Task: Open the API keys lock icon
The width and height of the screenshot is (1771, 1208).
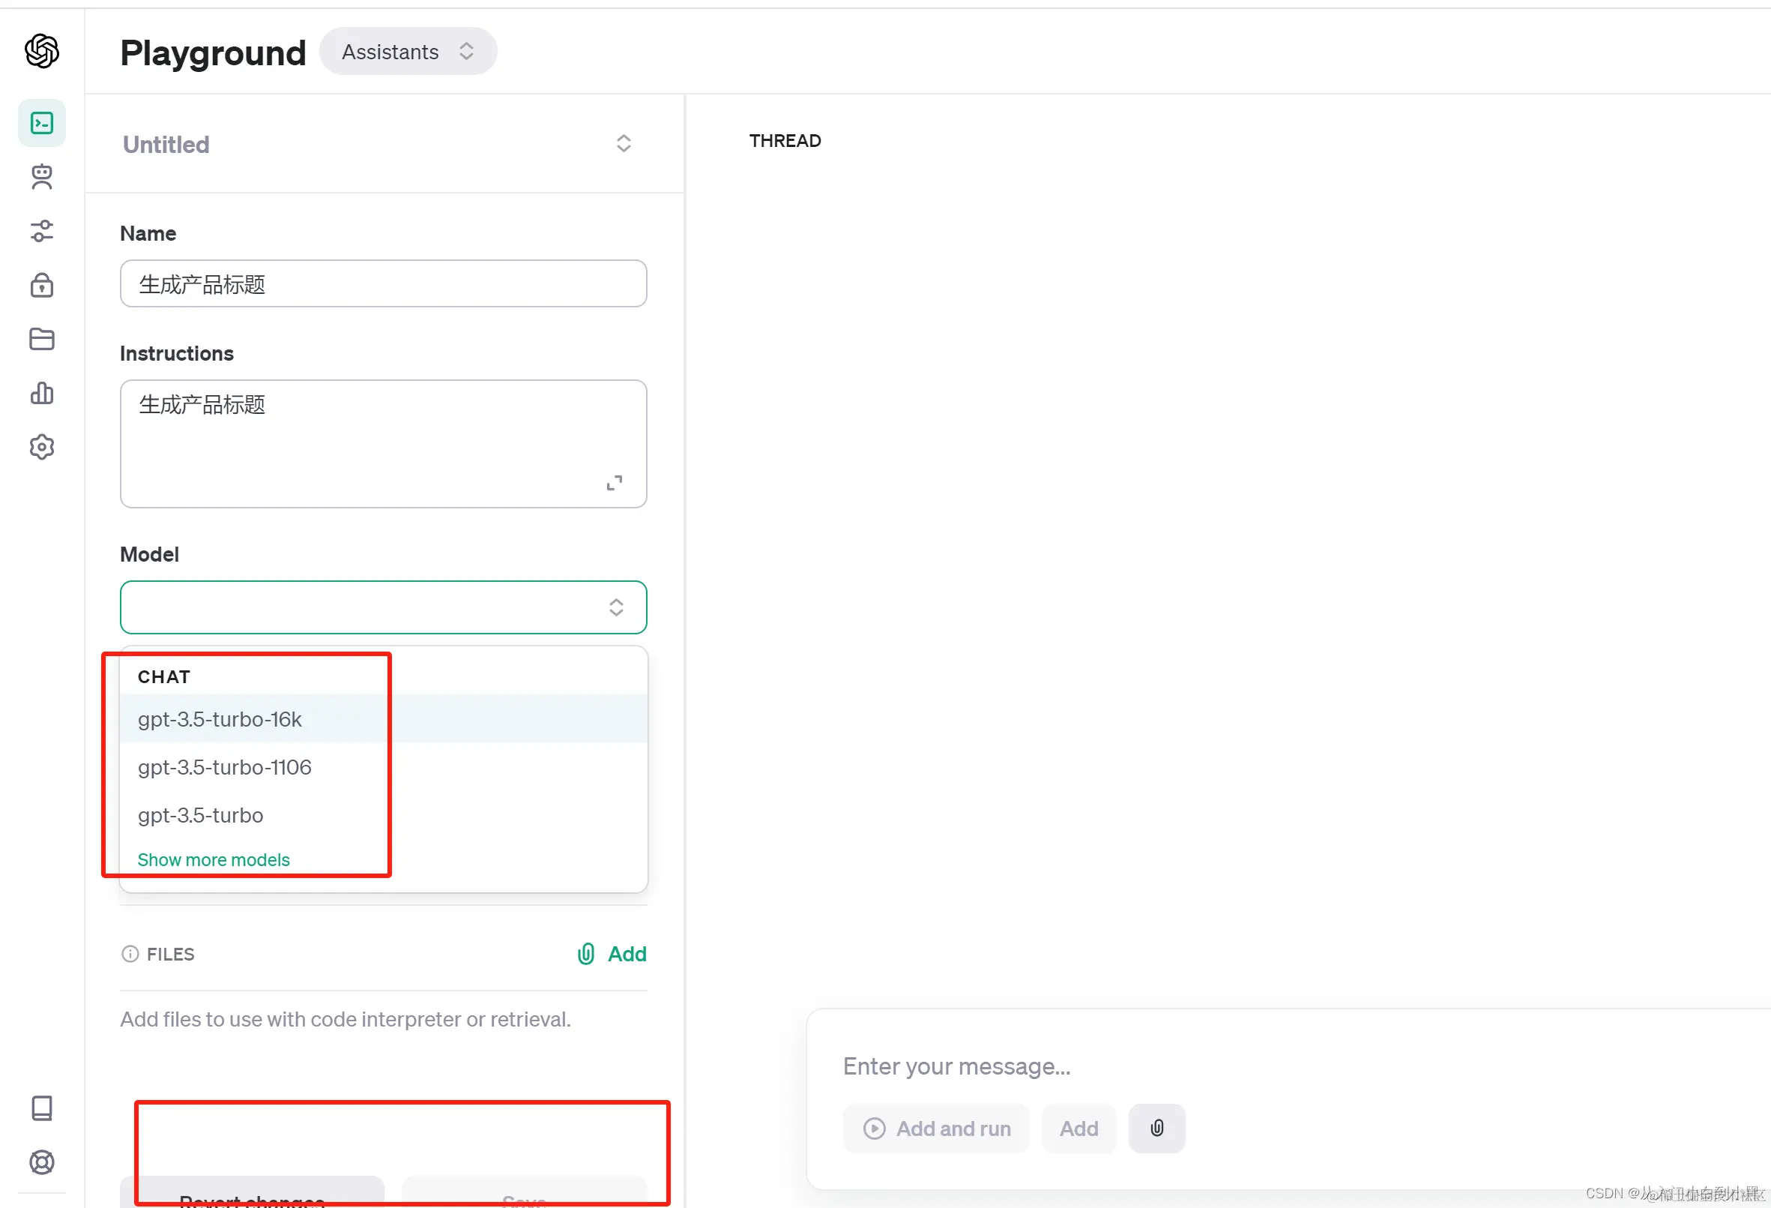Action: coord(42,285)
